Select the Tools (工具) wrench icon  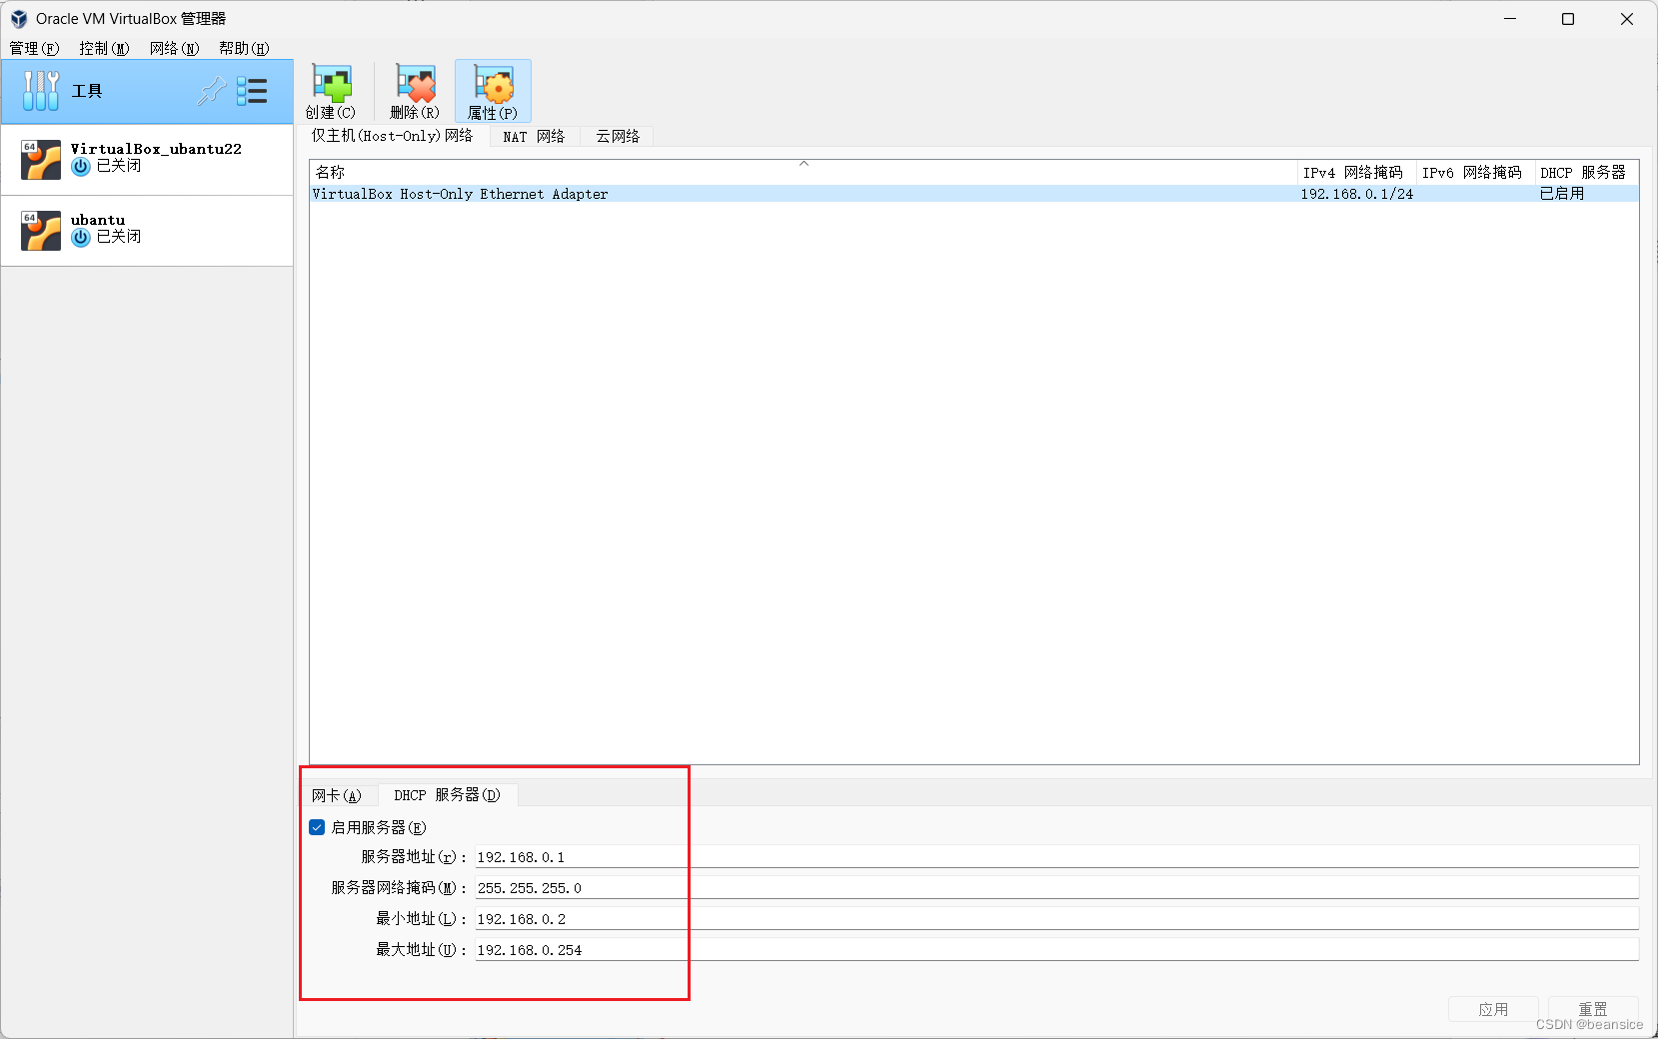[41, 91]
